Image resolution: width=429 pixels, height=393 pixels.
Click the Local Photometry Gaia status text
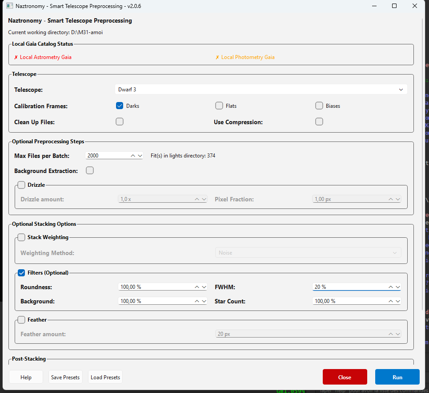(x=248, y=57)
